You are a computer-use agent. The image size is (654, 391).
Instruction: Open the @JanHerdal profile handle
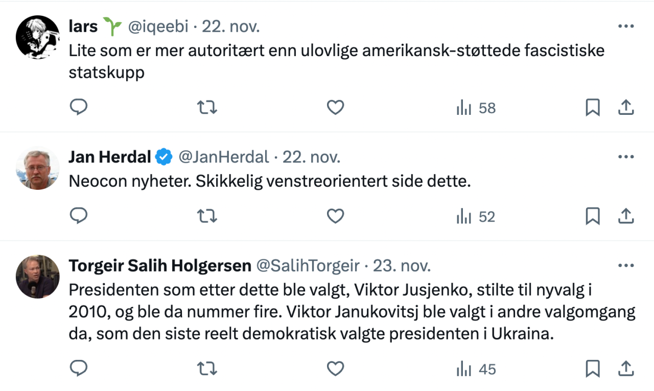point(223,157)
